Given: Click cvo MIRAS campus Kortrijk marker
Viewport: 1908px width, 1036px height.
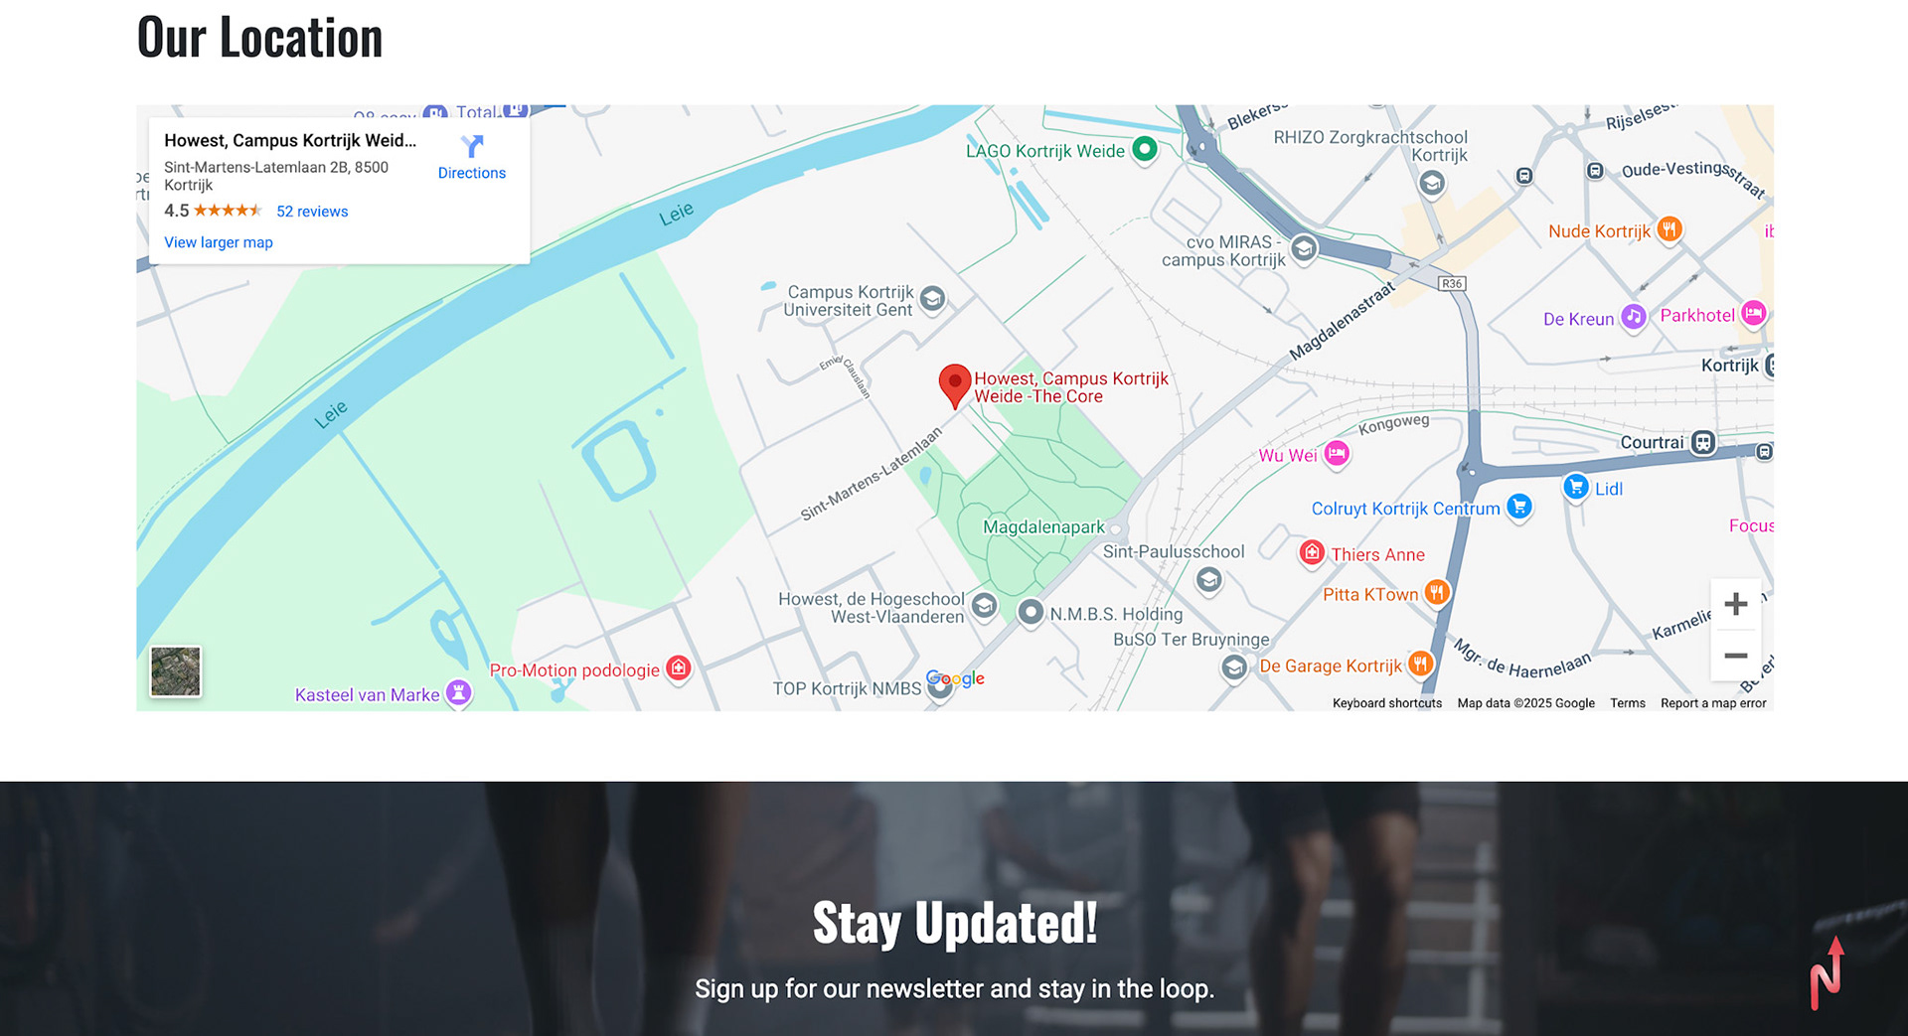Looking at the screenshot, I should 1304,248.
